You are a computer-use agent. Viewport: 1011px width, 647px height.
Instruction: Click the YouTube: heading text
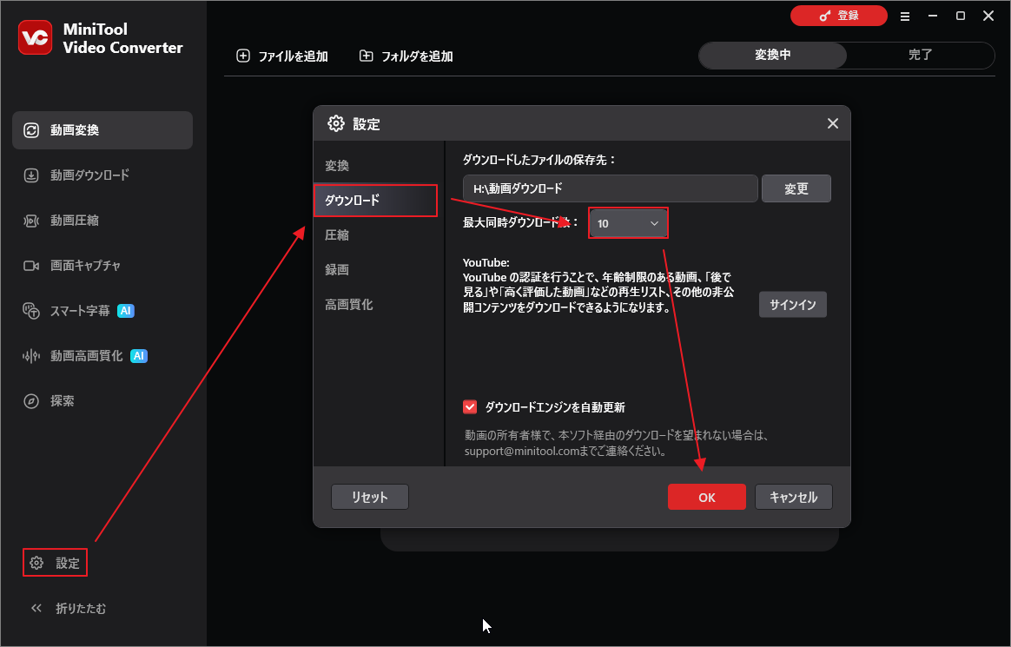pos(486,262)
